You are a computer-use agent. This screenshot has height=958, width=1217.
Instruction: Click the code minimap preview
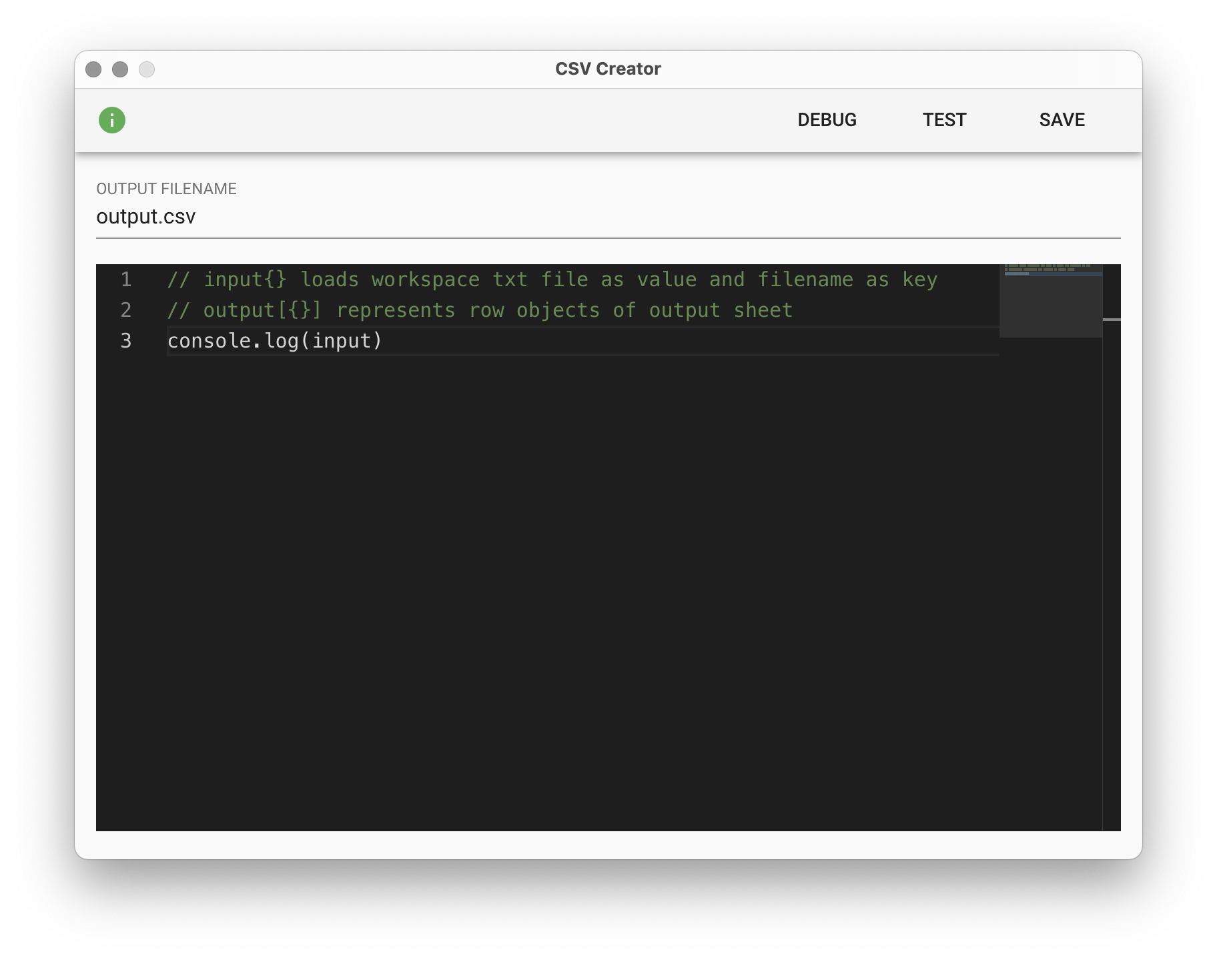(x=1050, y=300)
